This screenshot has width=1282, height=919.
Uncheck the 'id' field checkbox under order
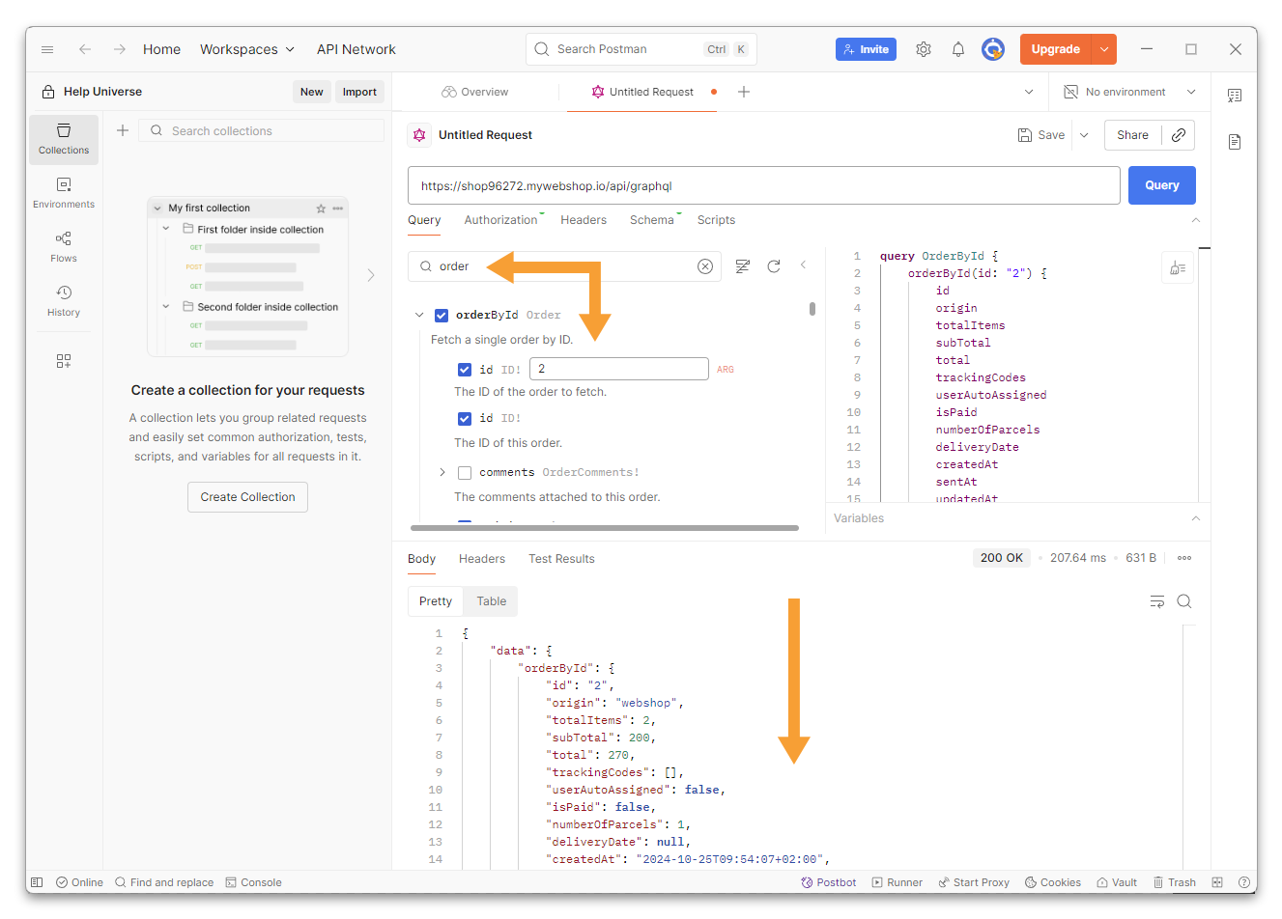coord(465,419)
